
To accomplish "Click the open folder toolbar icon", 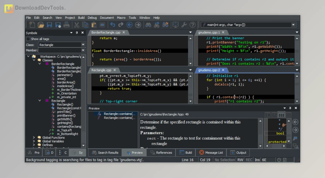I will [x=41, y=25].
